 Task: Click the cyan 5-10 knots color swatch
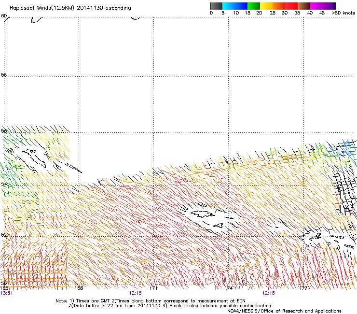tap(229, 6)
